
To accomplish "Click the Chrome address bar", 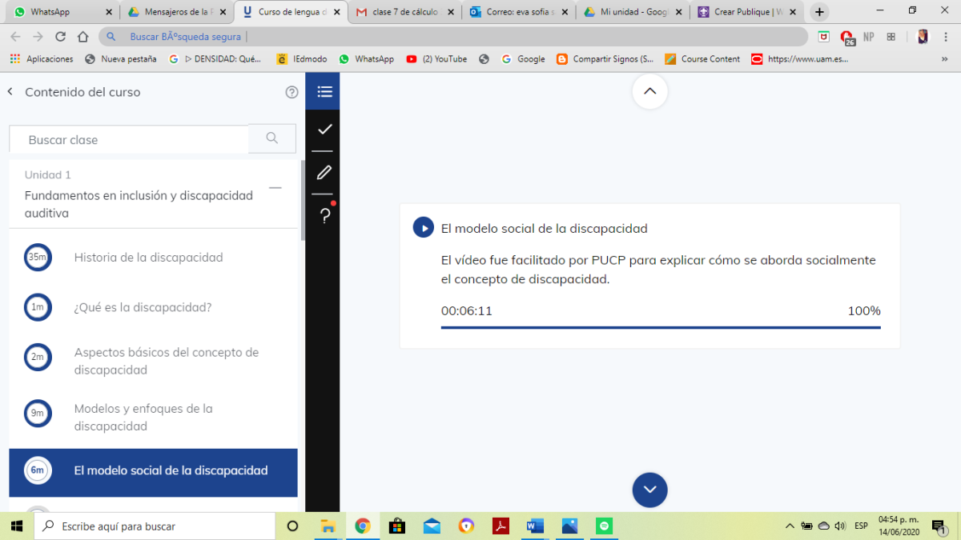I will (453, 37).
